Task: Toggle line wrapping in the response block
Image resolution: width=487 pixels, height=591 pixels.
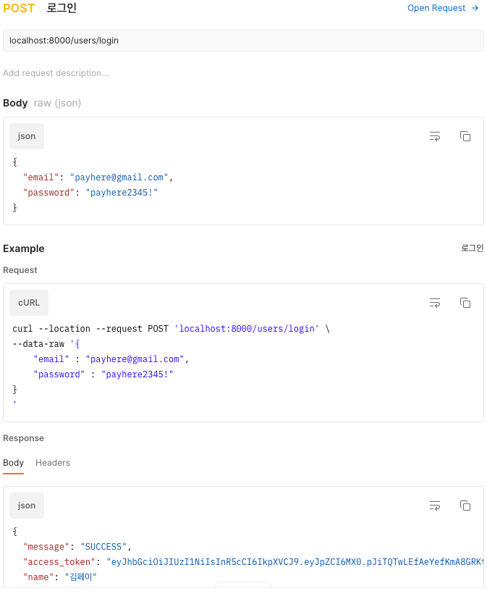Action: point(435,506)
